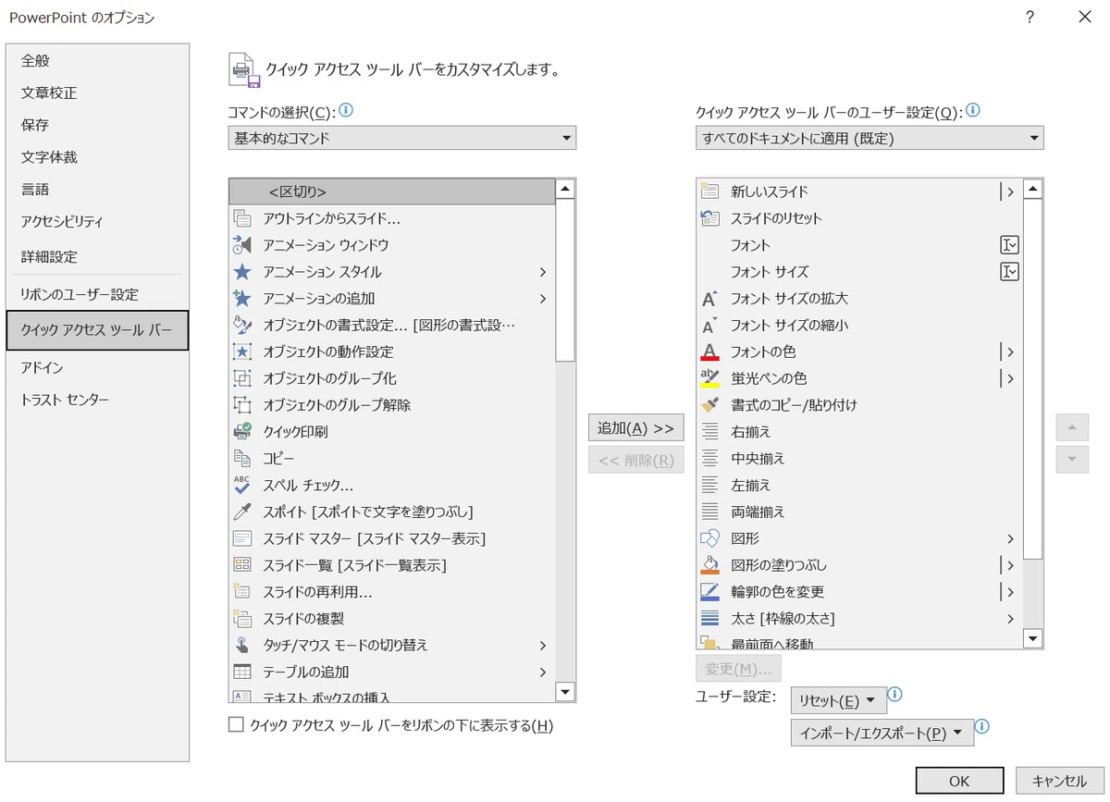
Task: Select the フォントの色 red swatch icon
Action: point(709,352)
